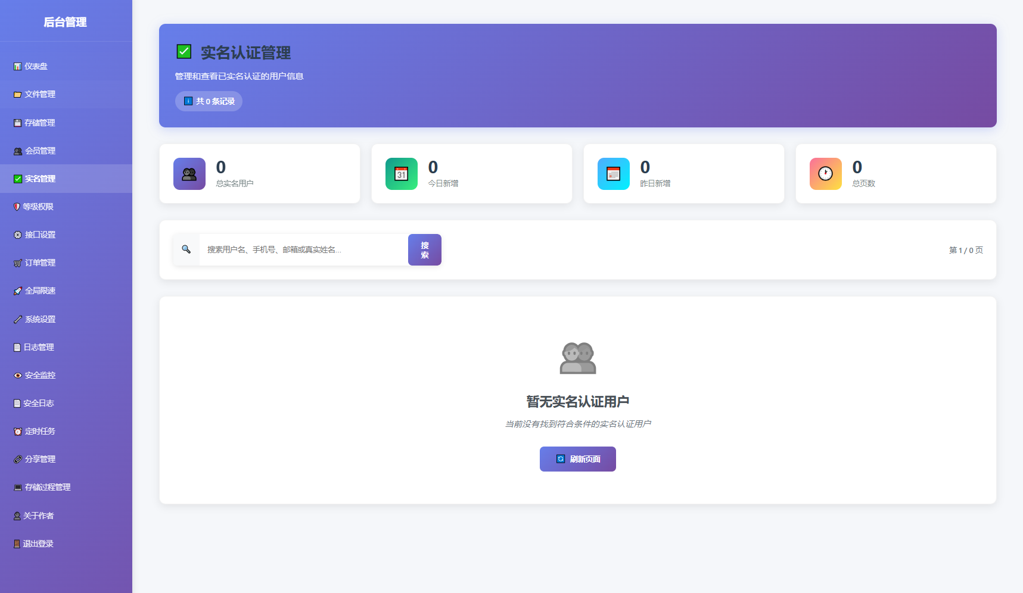
Task: Open the 接口设置 gear icon
Action: pos(17,235)
